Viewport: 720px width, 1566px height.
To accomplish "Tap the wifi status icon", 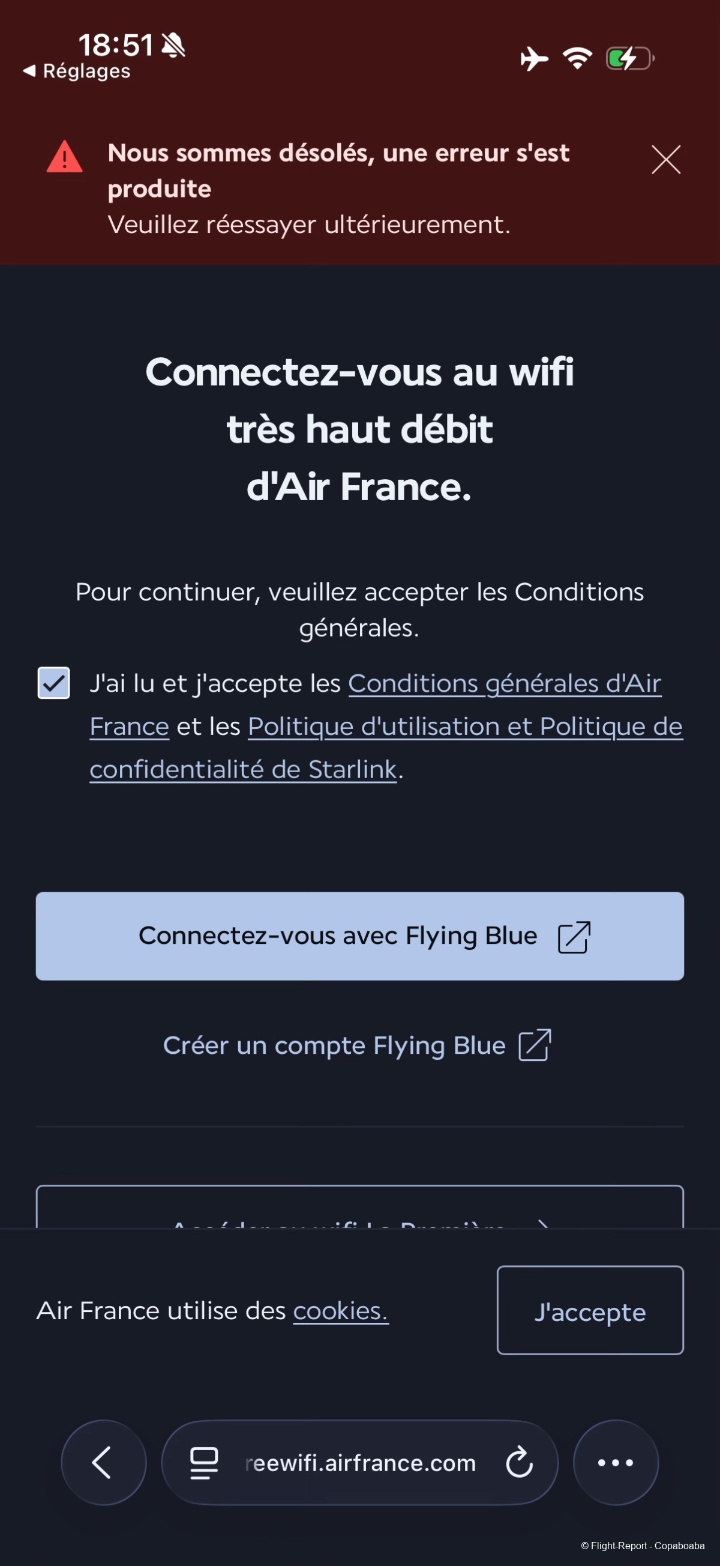I will tap(577, 58).
